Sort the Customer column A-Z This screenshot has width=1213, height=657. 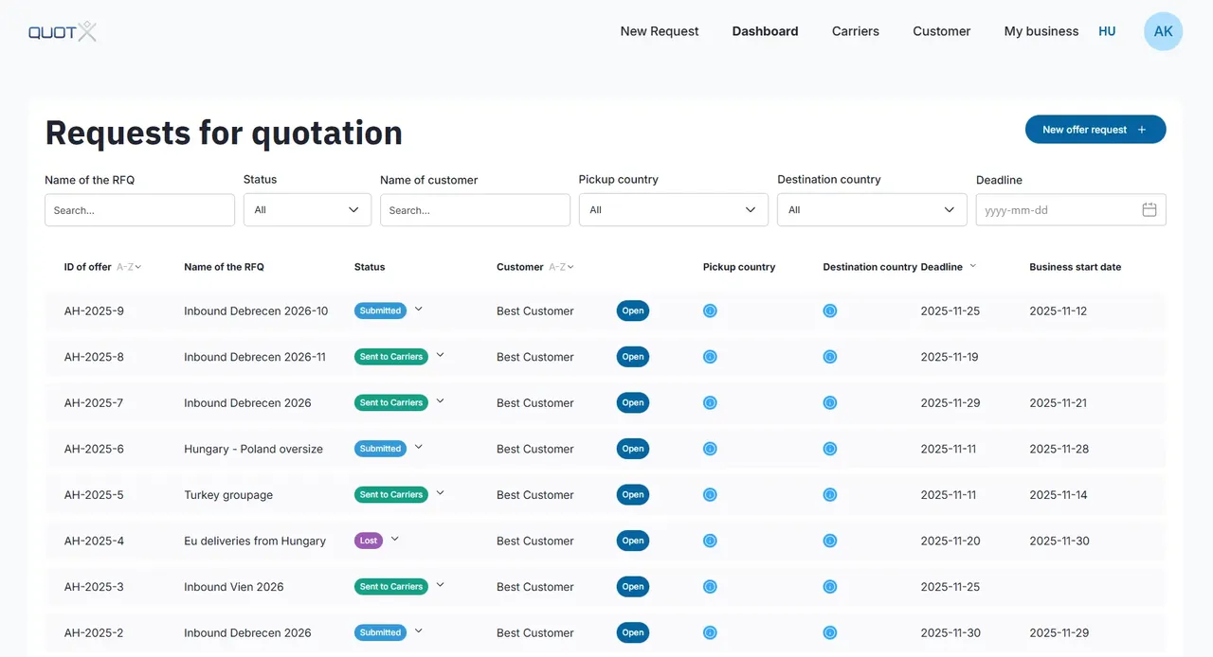[x=561, y=267]
